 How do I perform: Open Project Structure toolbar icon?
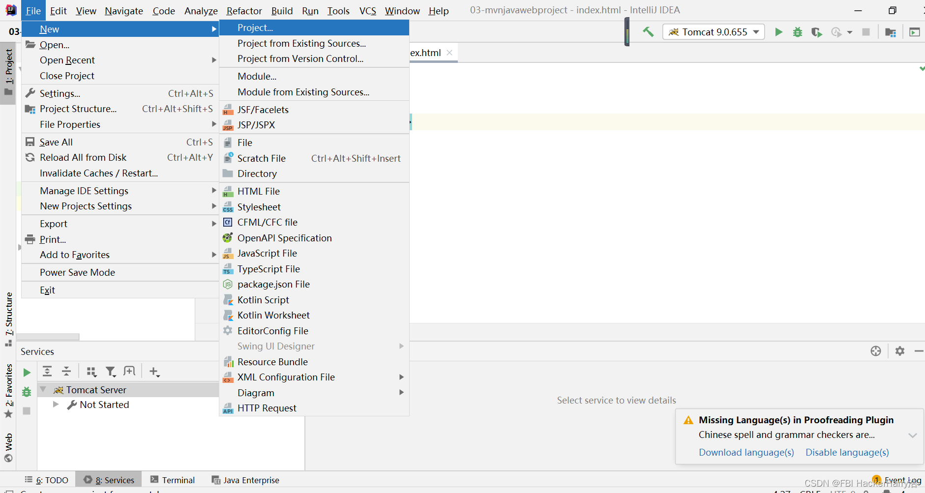click(x=891, y=32)
